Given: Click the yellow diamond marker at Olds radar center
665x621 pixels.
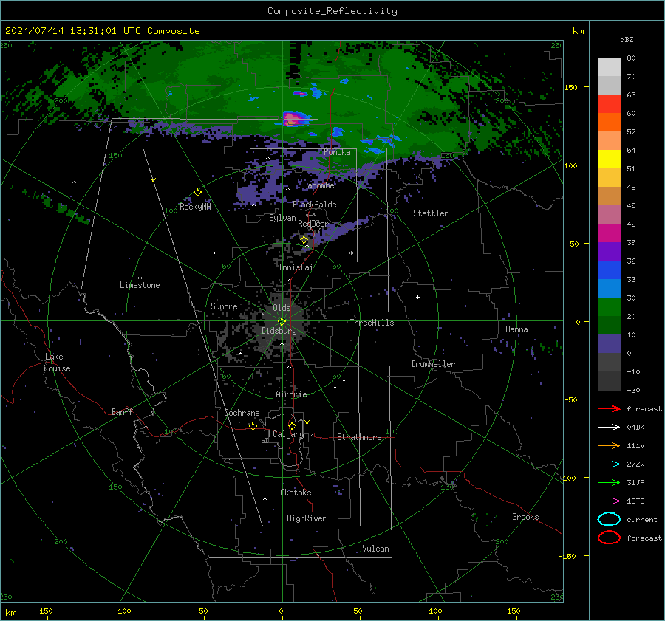Looking at the screenshot, I should tap(282, 322).
